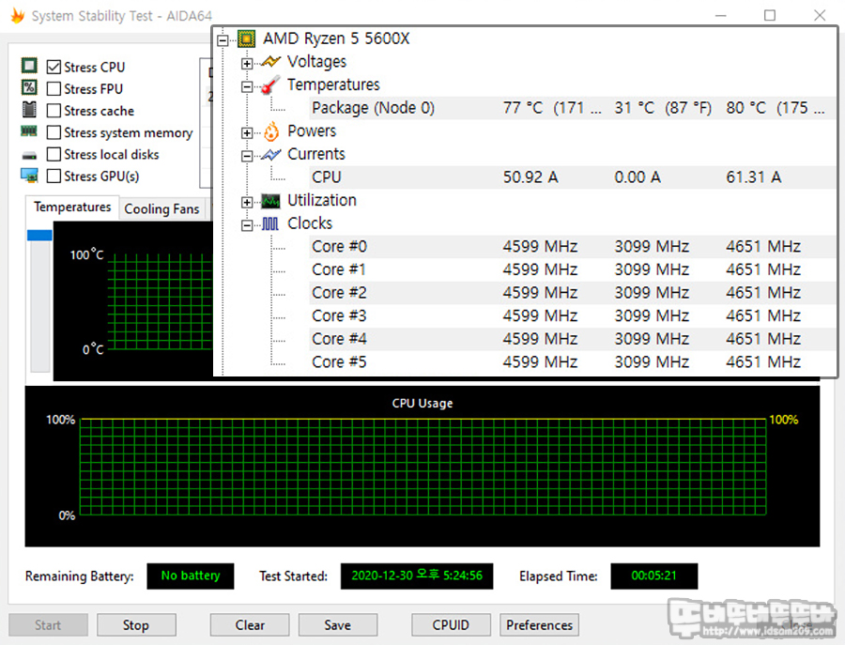Click the disabled Start button

[48, 625]
